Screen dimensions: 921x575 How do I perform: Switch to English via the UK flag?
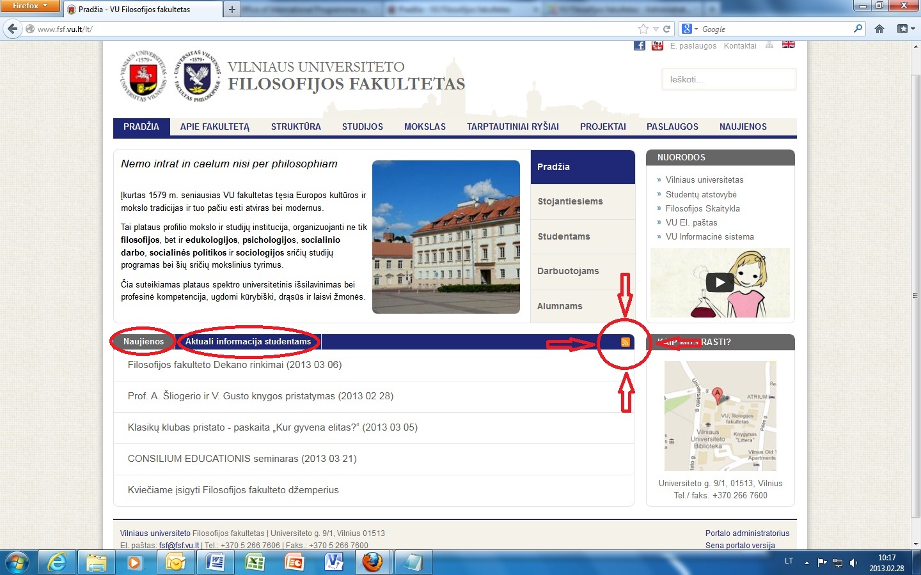(x=788, y=44)
